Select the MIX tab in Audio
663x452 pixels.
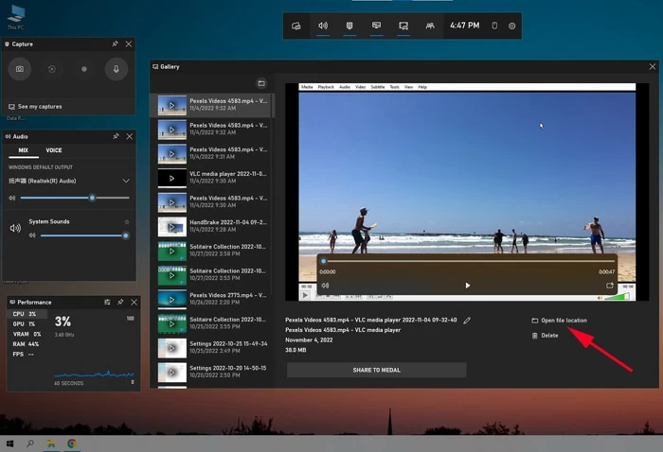coord(23,150)
